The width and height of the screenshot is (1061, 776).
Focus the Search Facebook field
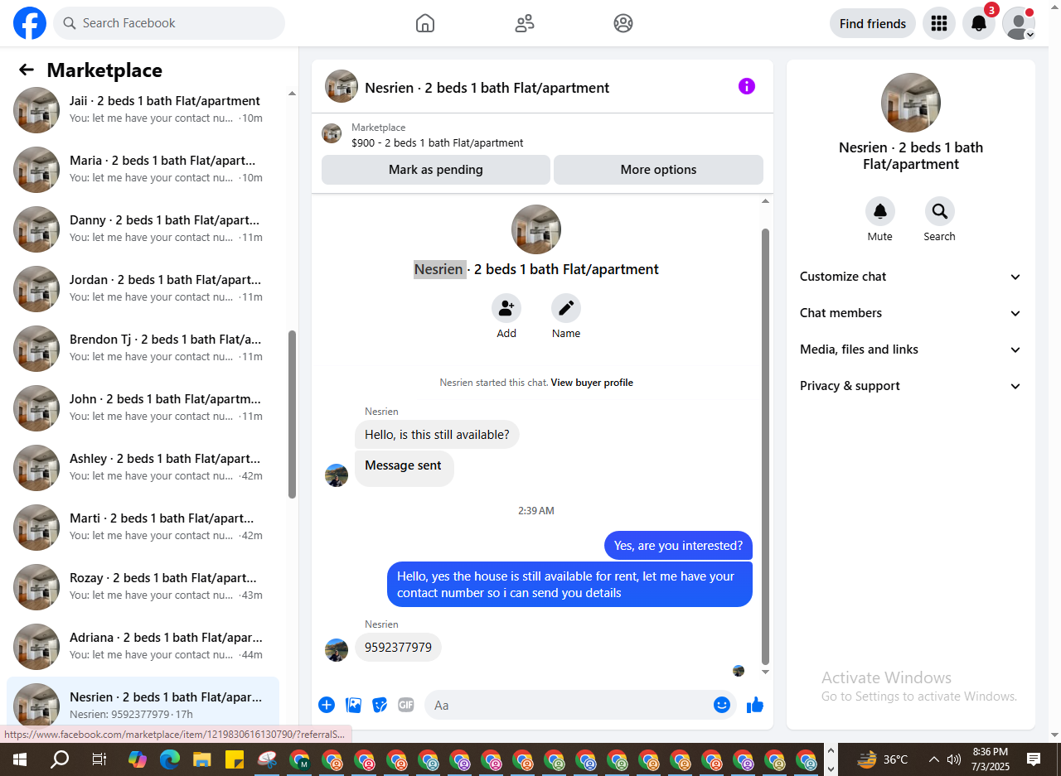169,23
